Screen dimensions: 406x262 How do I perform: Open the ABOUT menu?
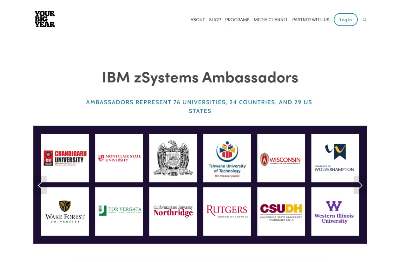pos(198,20)
